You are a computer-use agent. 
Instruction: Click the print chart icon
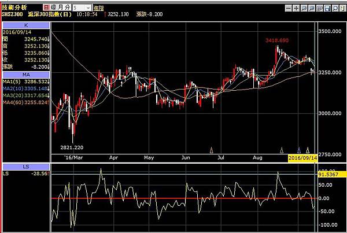point(320,8)
